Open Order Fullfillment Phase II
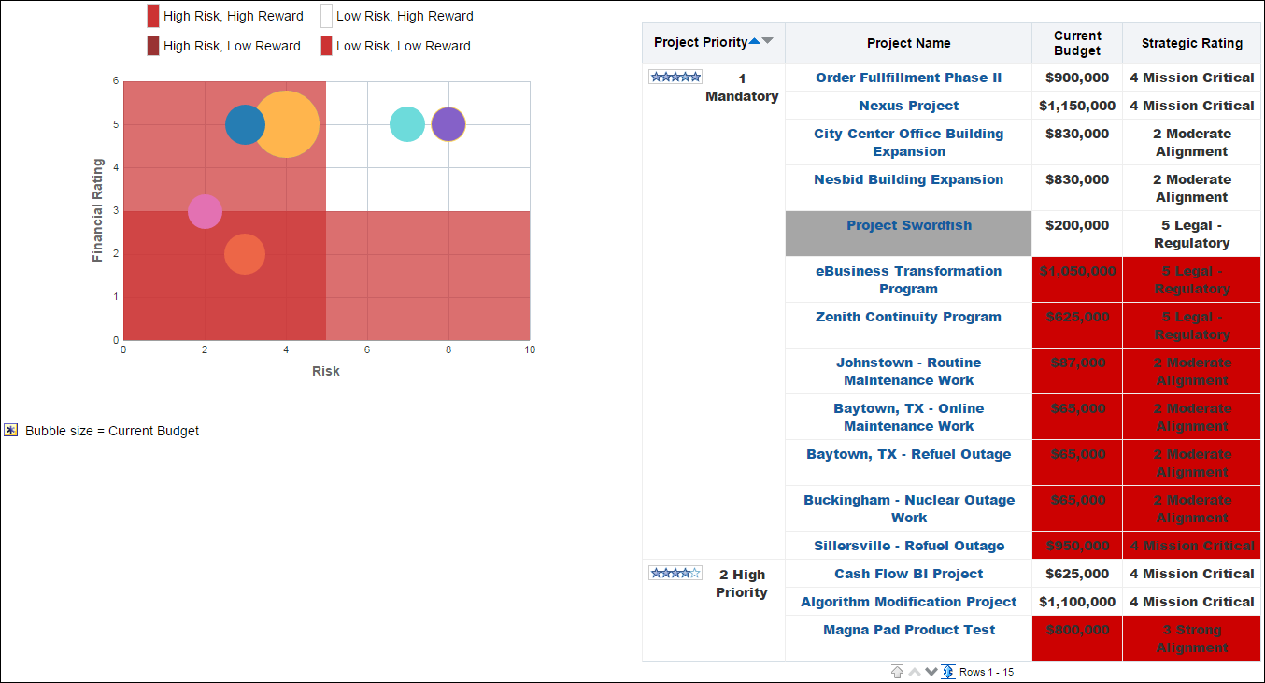The height and width of the screenshot is (683, 1265). pos(908,78)
